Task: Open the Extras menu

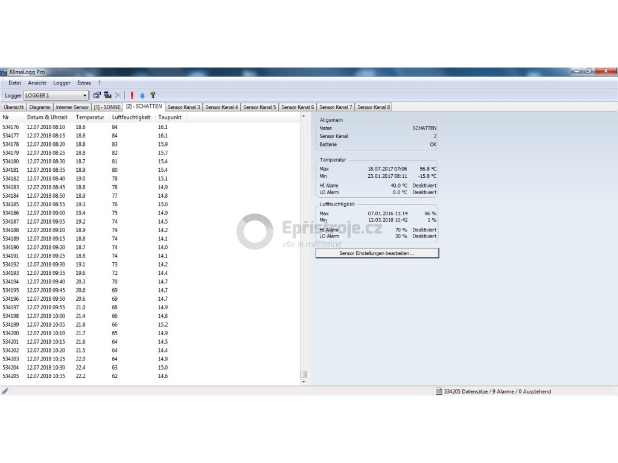Action: coord(84,83)
